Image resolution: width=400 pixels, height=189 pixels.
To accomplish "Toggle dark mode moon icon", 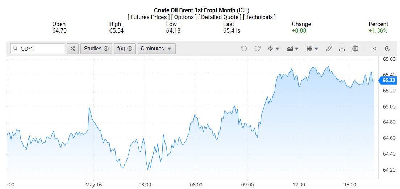I will 387,49.
